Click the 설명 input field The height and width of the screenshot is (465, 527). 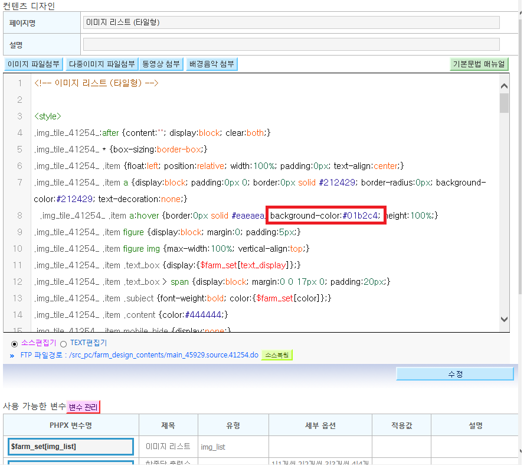point(291,44)
